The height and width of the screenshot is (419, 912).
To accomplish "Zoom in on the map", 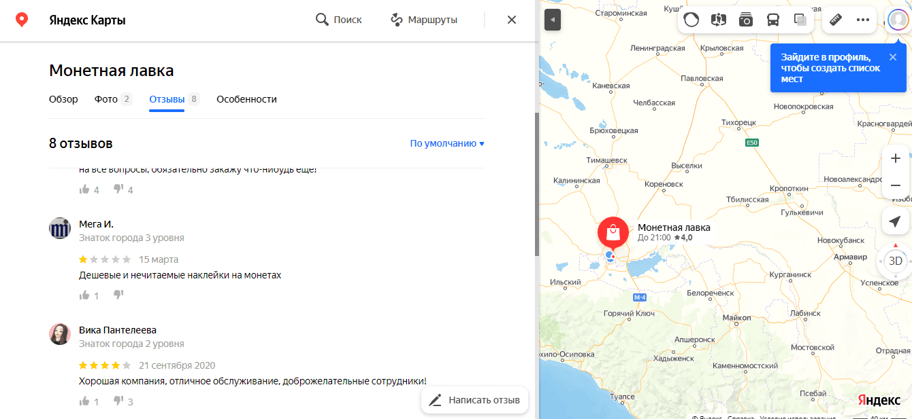I will [896, 158].
